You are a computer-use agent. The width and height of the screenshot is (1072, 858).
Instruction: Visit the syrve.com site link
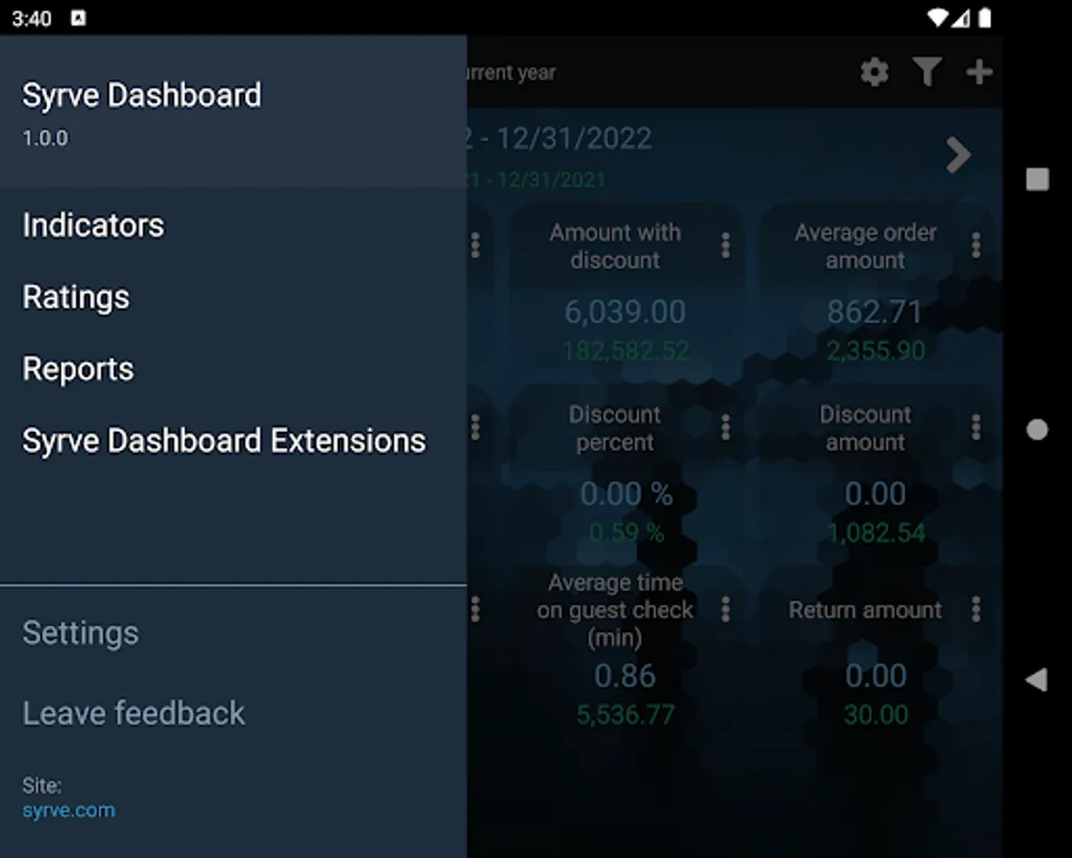(x=69, y=810)
